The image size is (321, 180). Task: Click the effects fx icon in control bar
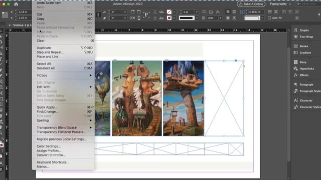point(218,12)
